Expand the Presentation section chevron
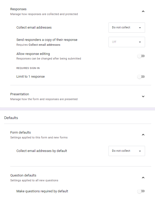 pos(143,96)
